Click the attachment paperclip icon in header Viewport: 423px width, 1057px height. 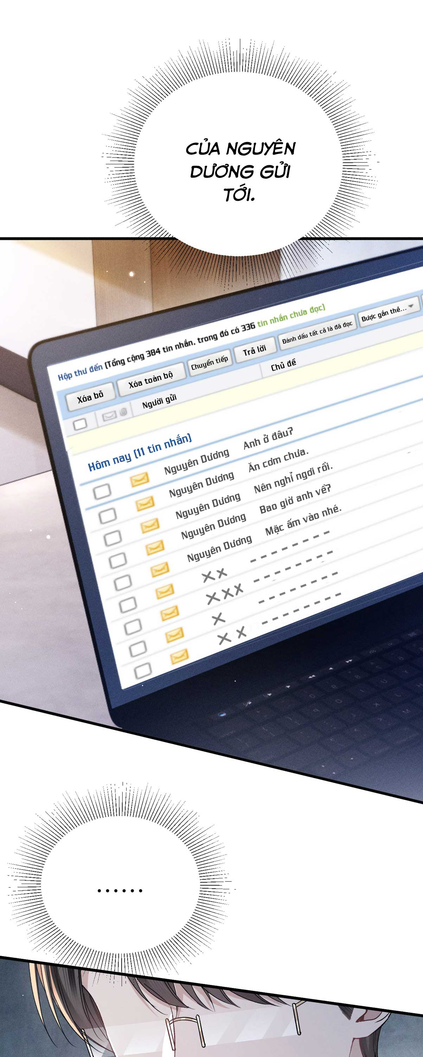(x=123, y=412)
